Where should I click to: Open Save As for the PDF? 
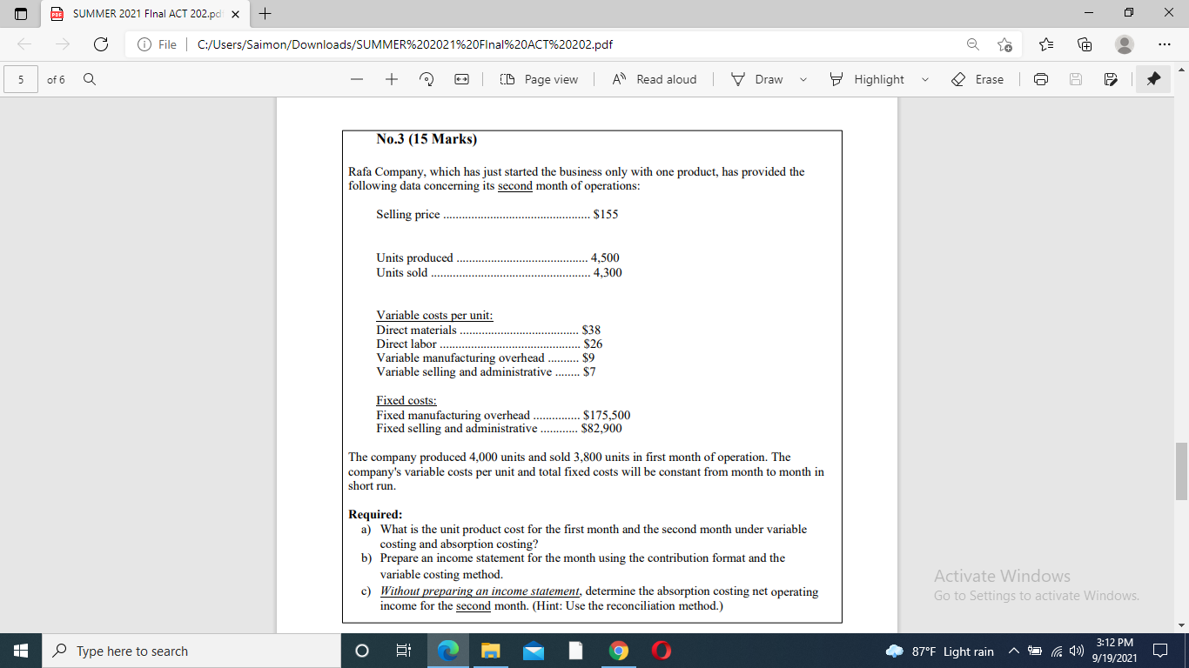click(1111, 79)
